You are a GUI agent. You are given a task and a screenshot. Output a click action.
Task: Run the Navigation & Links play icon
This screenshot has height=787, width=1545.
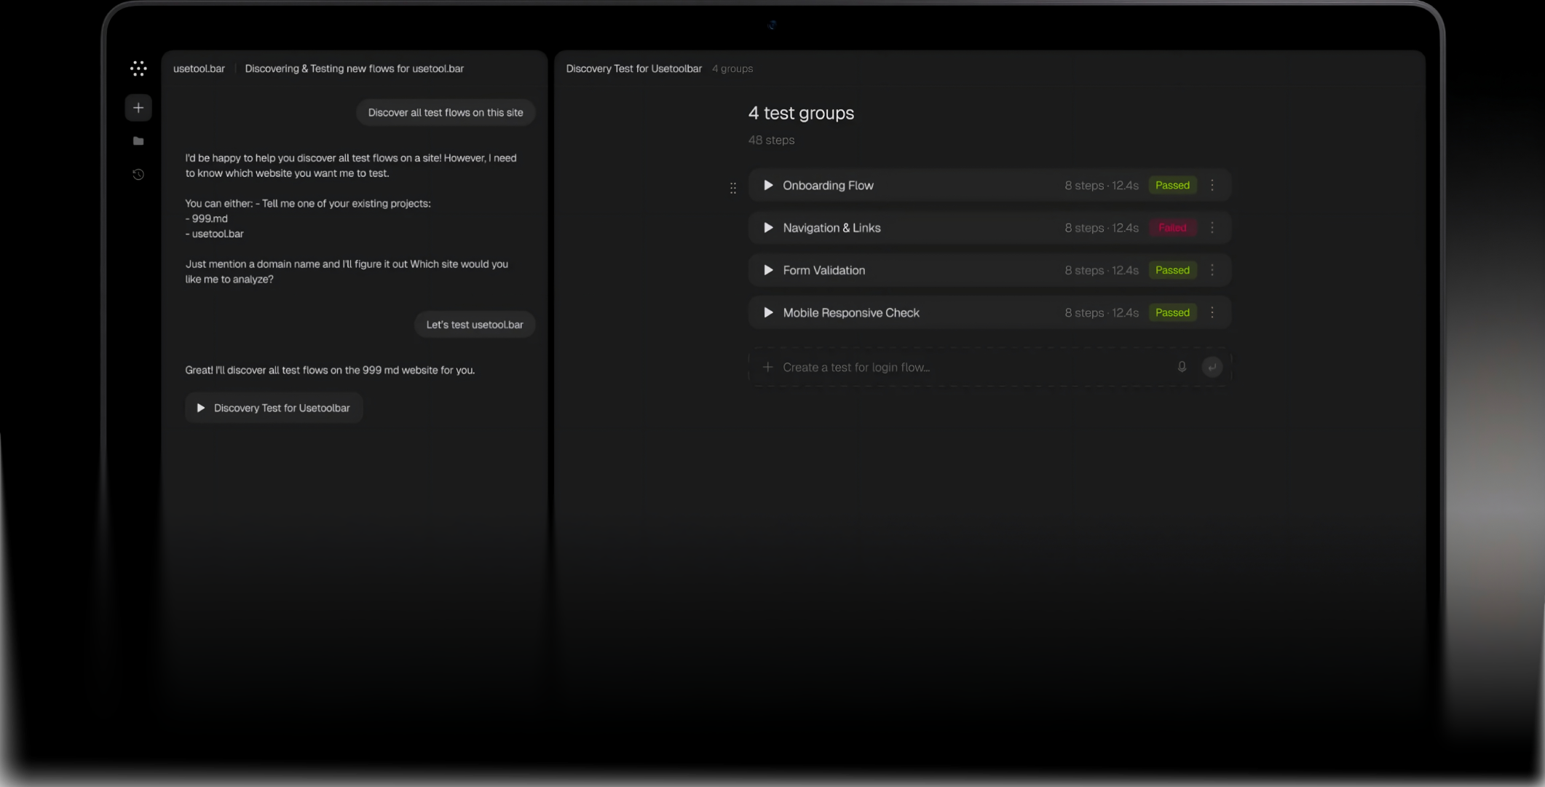(768, 228)
